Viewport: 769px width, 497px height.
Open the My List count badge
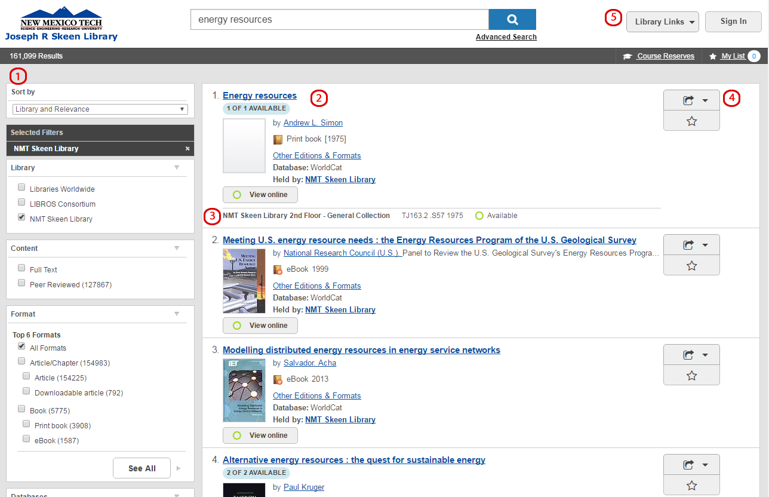tap(754, 56)
